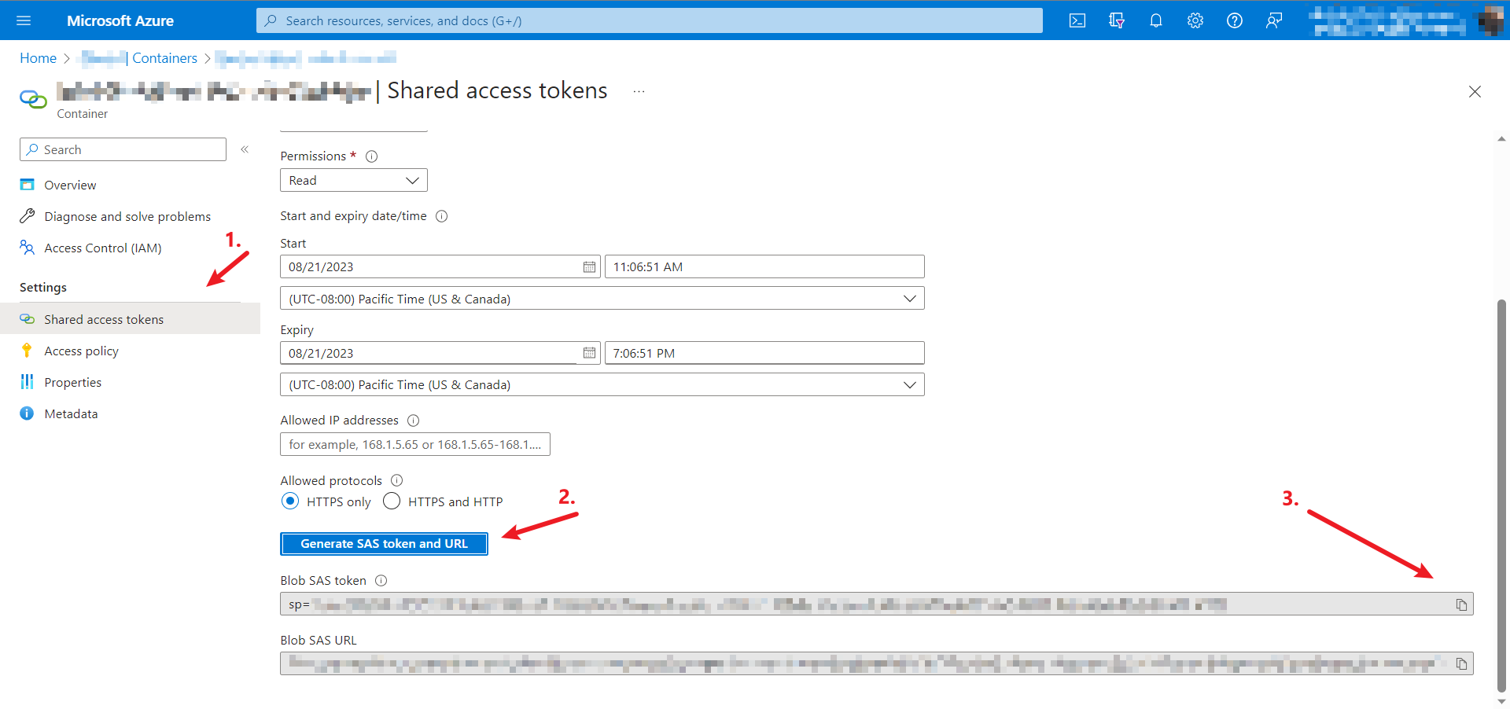1510x709 pixels.
Task: Expand the Permissions dropdown
Action: click(353, 181)
